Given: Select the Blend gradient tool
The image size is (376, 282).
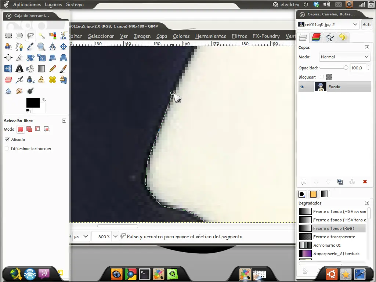Looking at the screenshot, I should (41, 69).
